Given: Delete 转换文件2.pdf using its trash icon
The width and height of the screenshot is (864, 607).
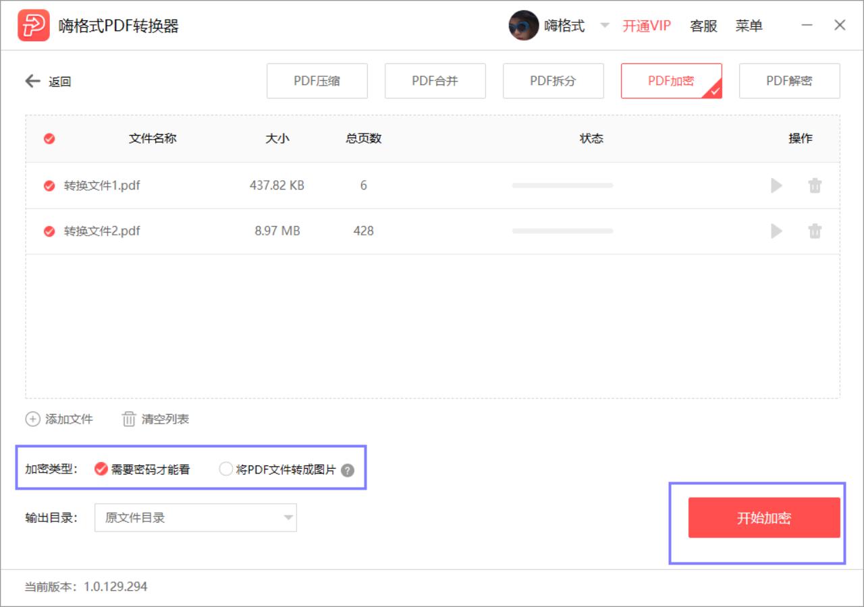Looking at the screenshot, I should click(815, 231).
